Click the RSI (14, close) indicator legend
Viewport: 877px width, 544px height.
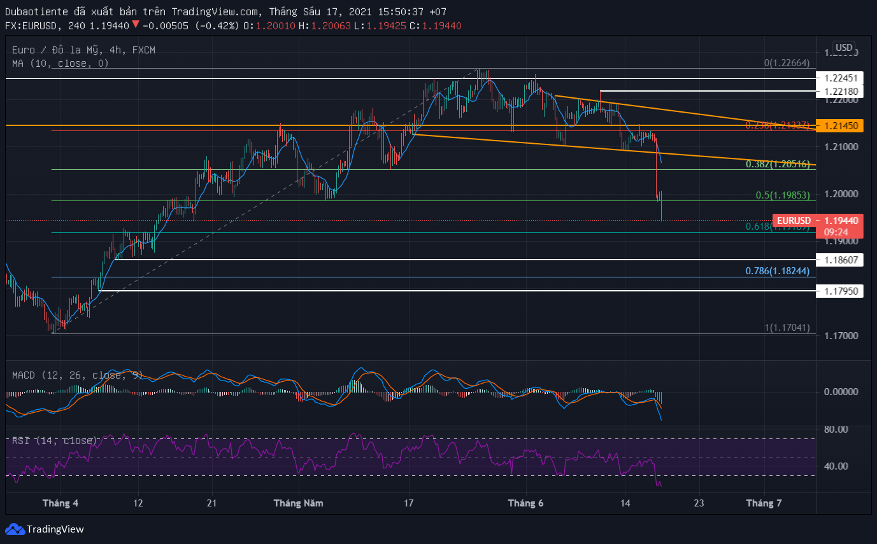coord(55,440)
